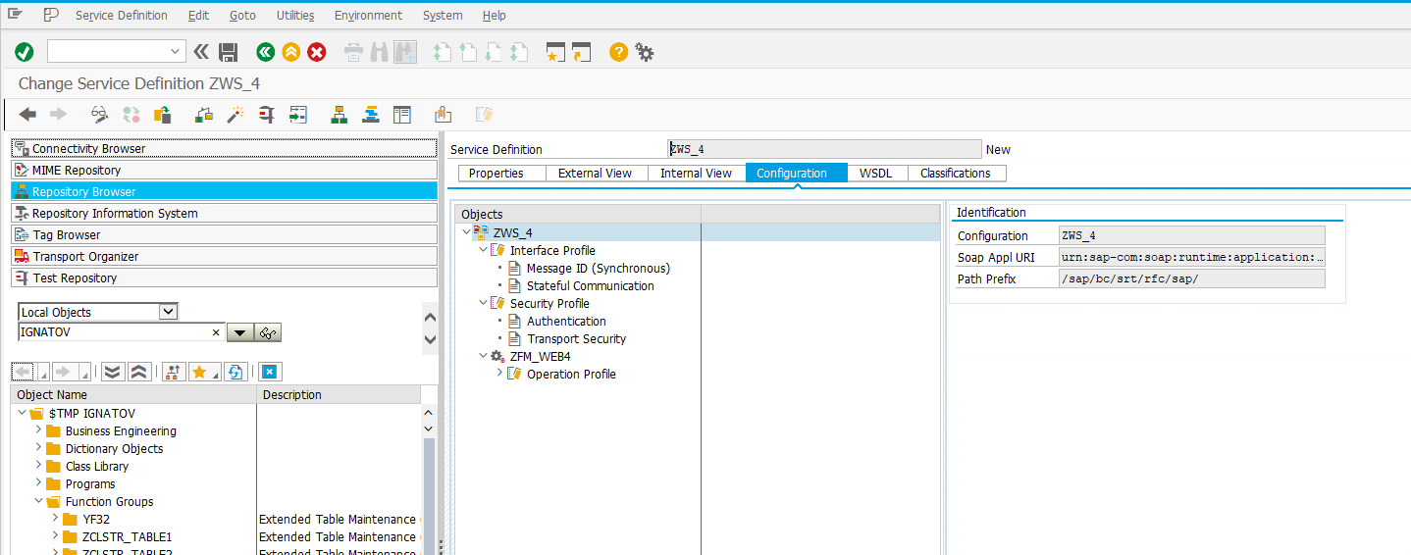Toggle Display/Change glasses-pencil icon

coord(100,115)
